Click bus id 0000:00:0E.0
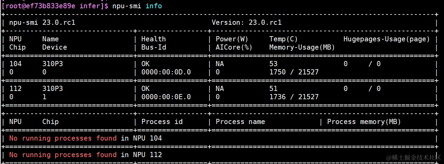Viewport: 444px width, 164px height. (x=166, y=97)
